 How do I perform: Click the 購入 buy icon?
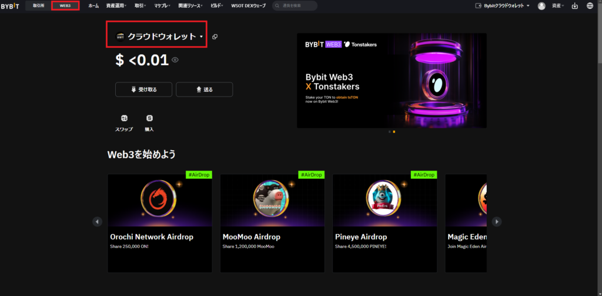[149, 118]
